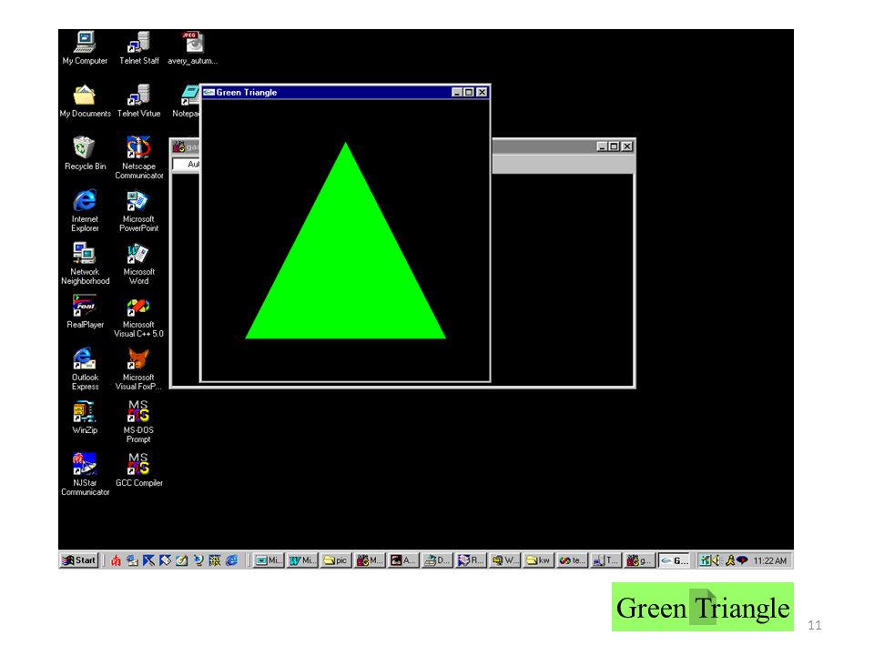This screenshot has height=655, width=874.
Task: Maximize the Green Triangle window
Action: coord(469,93)
